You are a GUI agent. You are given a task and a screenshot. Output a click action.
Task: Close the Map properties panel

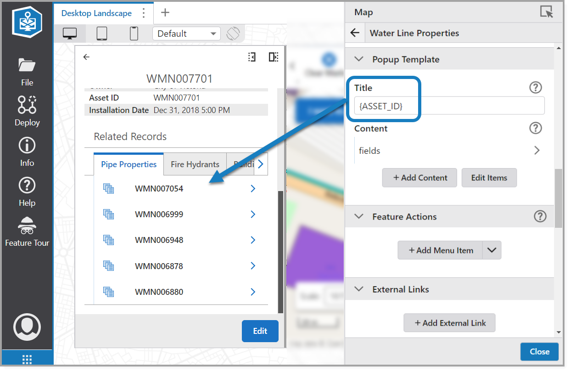point(539,352)
